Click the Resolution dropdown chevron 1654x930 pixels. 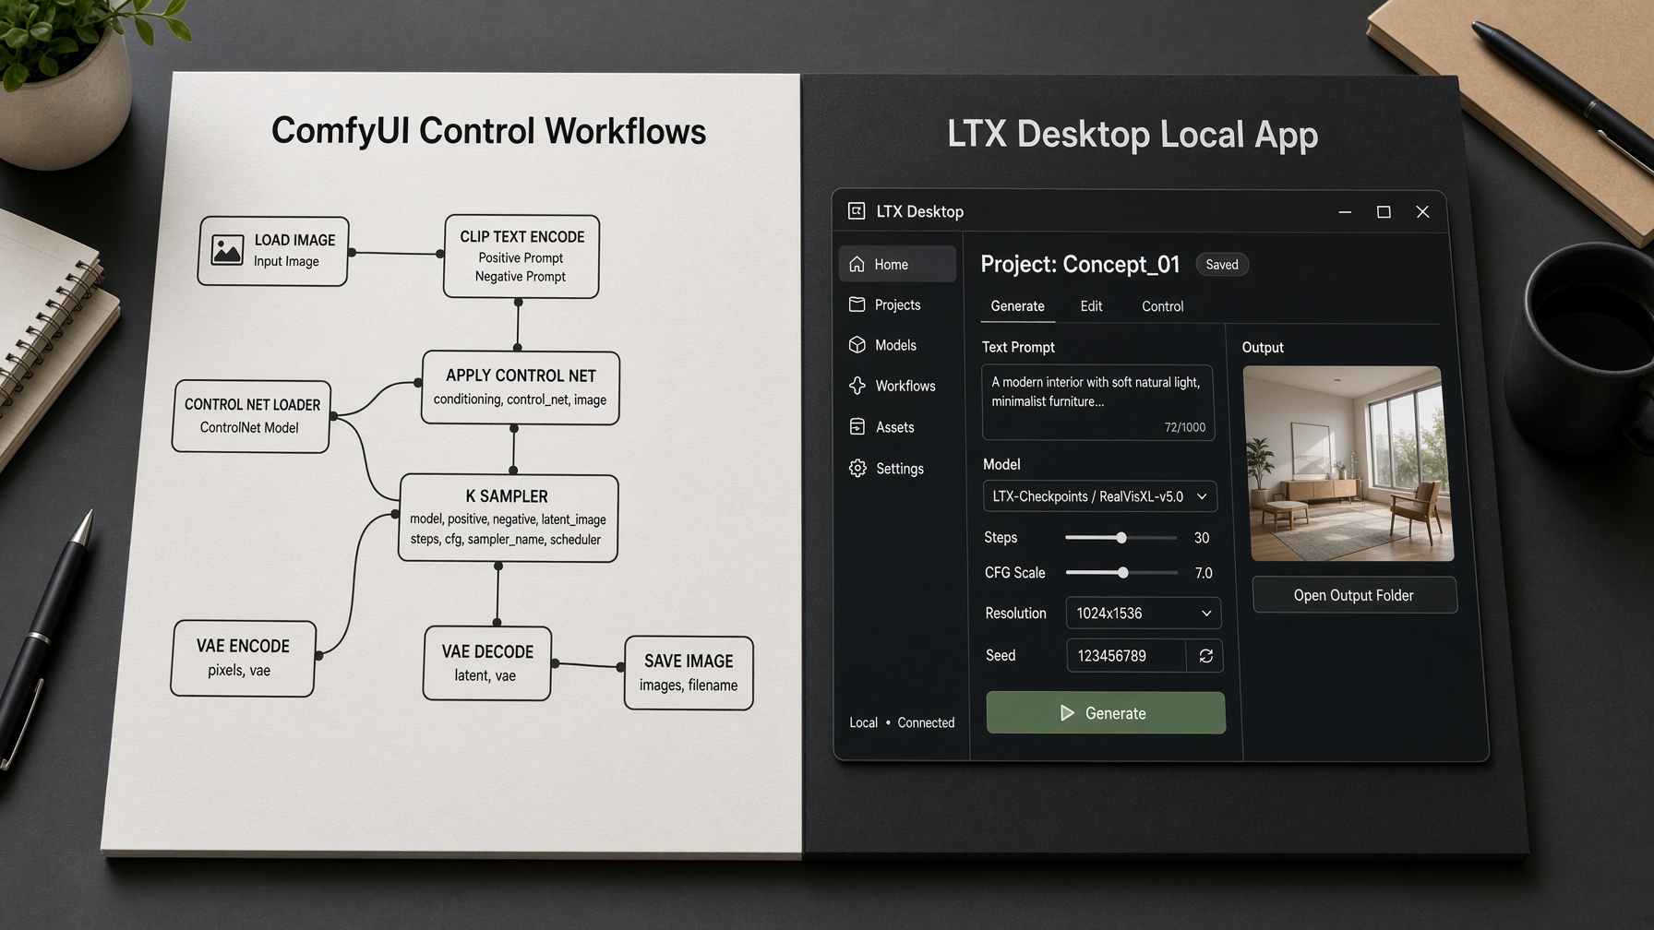click(1206, 614)
